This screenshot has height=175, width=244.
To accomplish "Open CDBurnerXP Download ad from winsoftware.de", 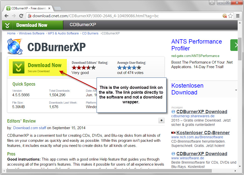I will pos(202,154).
